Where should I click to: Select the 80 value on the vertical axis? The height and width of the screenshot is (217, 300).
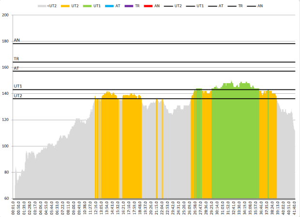[6, 172]
